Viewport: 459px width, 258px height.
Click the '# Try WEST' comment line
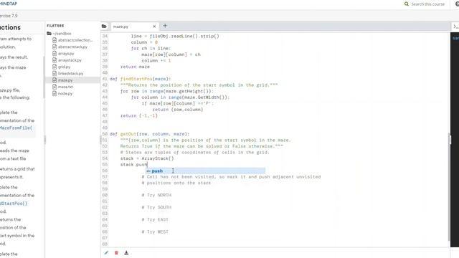[x=155, y=232]
